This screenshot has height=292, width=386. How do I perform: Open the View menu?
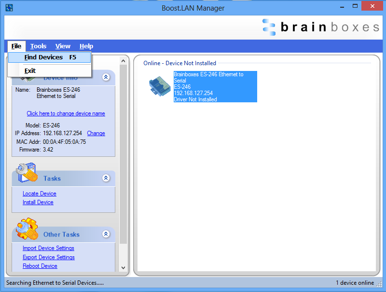coord(63,46)
